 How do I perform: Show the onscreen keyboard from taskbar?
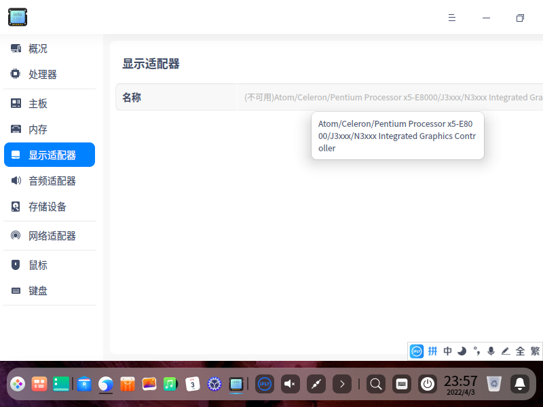[402, 384]
